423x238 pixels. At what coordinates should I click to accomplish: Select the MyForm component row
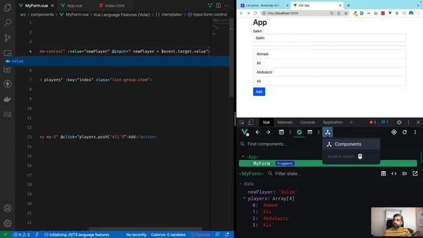[328, 163]
